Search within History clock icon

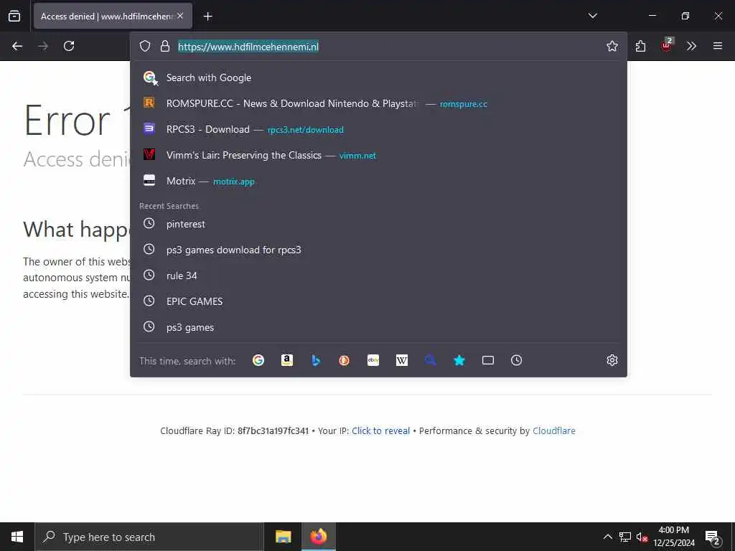point(516,360)
